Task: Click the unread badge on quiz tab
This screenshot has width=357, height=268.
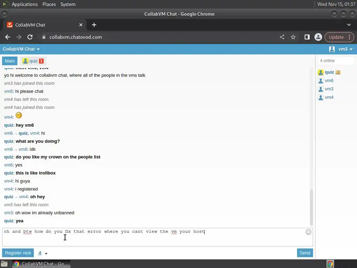Action: coord(41,61)
